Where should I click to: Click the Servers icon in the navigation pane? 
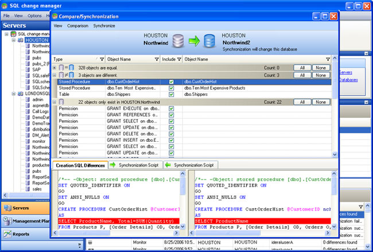7,208
